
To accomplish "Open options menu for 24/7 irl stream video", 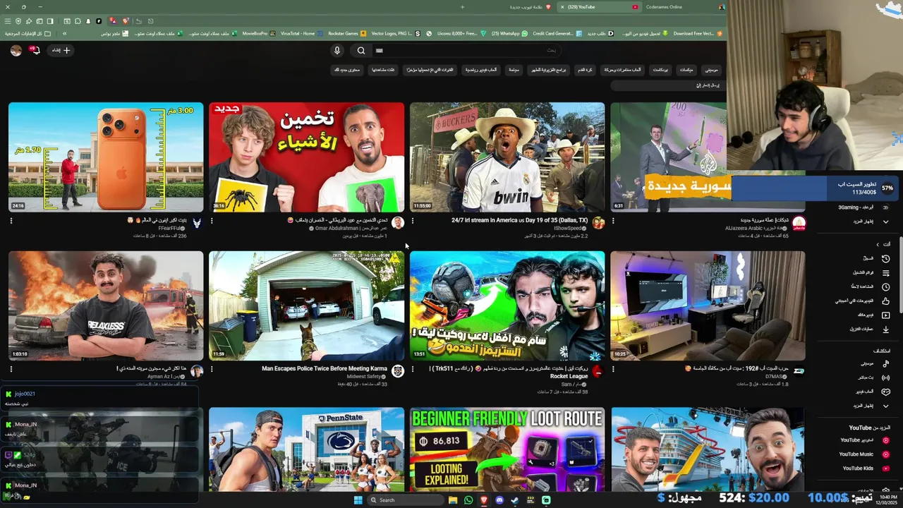I will (413, 221).
